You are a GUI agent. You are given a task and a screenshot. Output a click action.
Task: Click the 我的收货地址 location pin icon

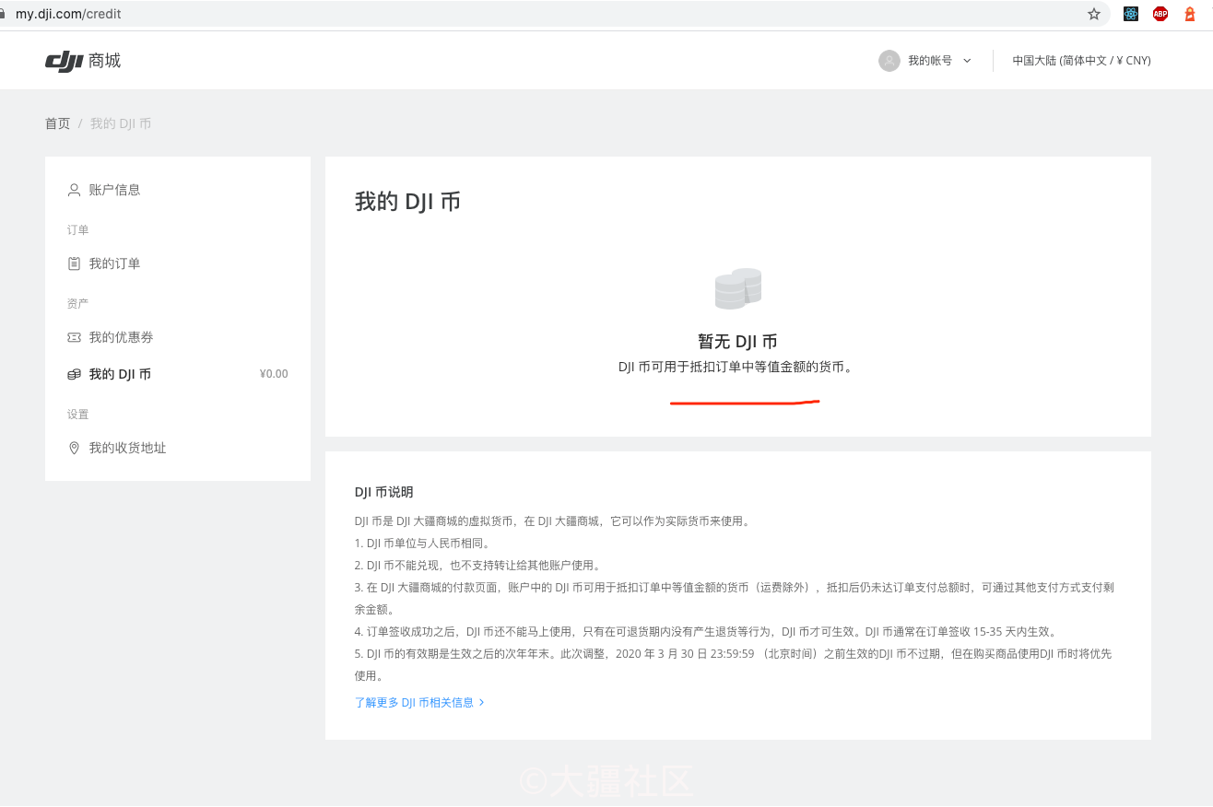point(75,448)
